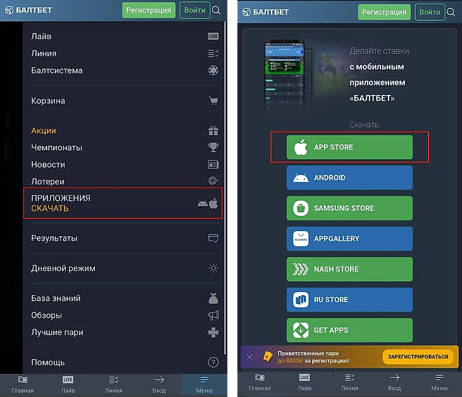The width and height of the screenshot is (462, 397).
Task: Click Балтбет logo in right screen header
Action: pos(265,12)
